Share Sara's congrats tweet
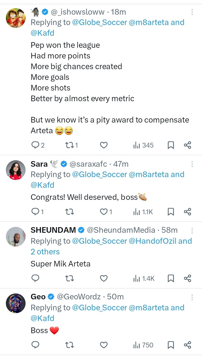The height and width of the screenshot is (357, 202). (187, 212)
